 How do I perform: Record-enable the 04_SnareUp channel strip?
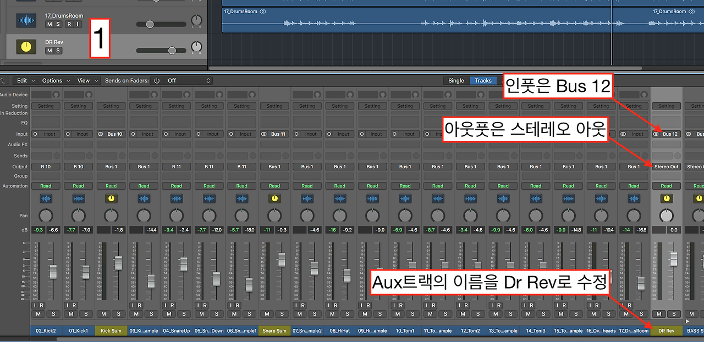[x=172, y=305]
